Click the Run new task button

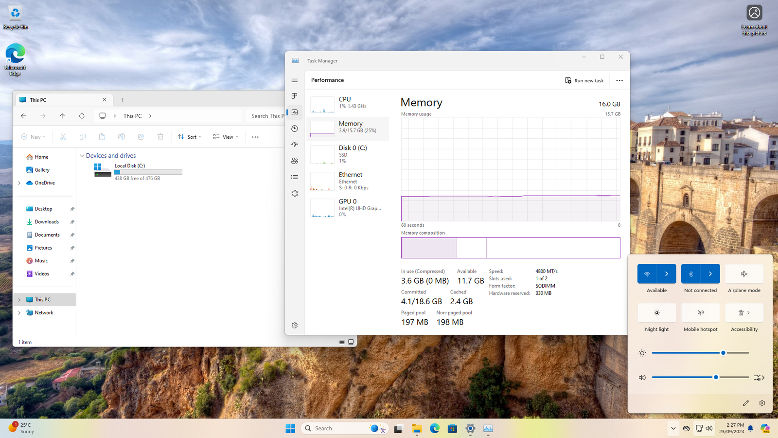pos(584,81)
